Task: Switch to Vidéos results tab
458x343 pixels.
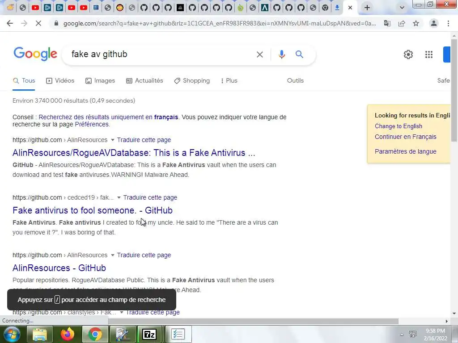Action: (60, 80)
